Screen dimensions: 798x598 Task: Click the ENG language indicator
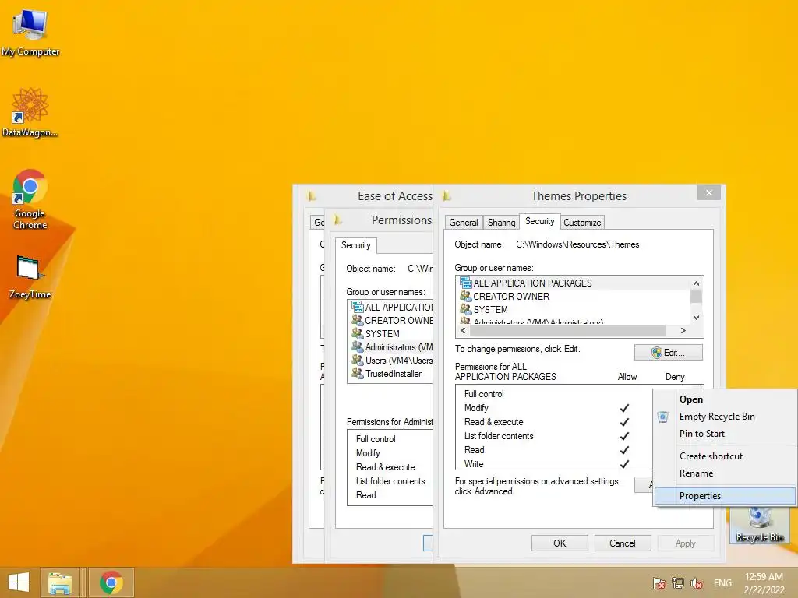722,583
